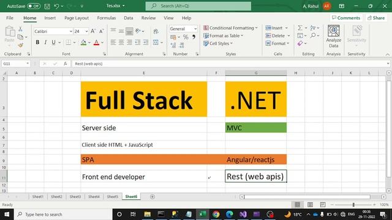Click the Borders icon
This screenshot has width=392, height=220.
click(68, 42)
